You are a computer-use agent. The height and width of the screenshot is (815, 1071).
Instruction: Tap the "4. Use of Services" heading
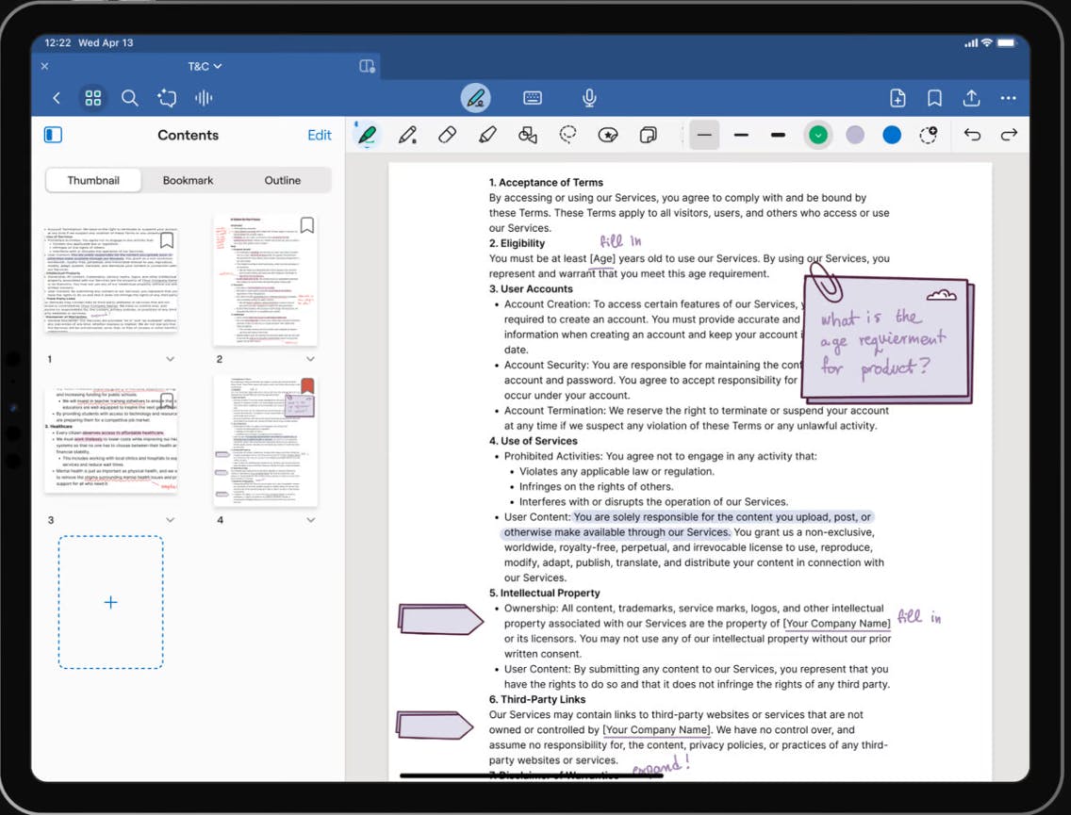[x=533, y=441]
